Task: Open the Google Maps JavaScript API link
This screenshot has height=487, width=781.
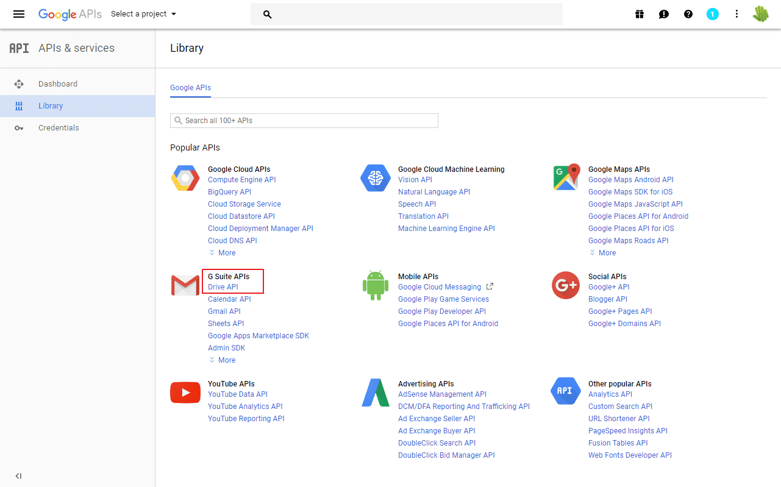Action: tap(636, 204)
